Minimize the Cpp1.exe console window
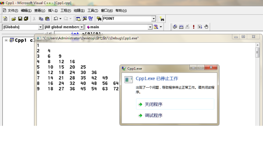Screen dimensions: 263x157 click(x=236, y=37)
